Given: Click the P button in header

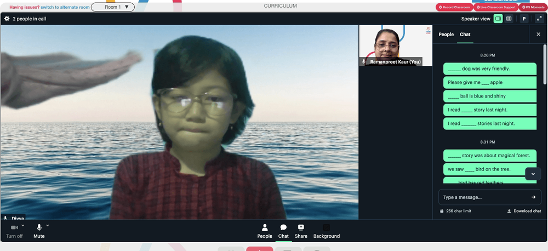Looking at the screenshot, I should tap(524, 19).
